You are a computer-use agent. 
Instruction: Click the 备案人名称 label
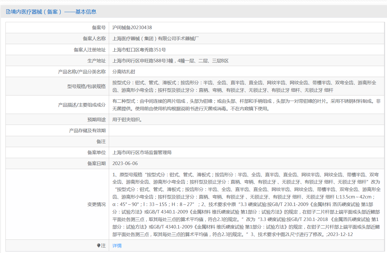[x=94, y=38]
